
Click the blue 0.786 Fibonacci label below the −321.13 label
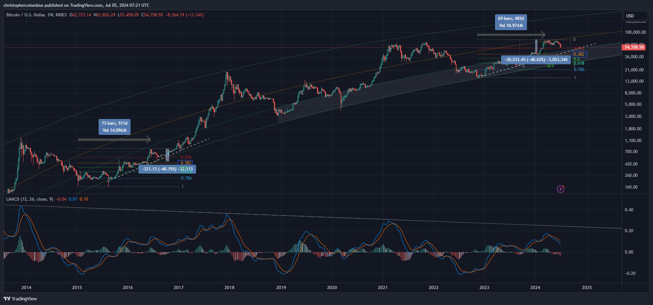[186, 178]
